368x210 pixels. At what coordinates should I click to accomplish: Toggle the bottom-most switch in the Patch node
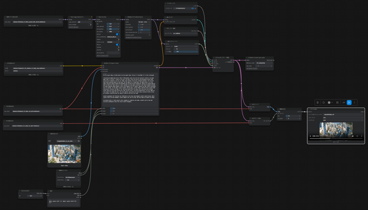click(117, 50)
